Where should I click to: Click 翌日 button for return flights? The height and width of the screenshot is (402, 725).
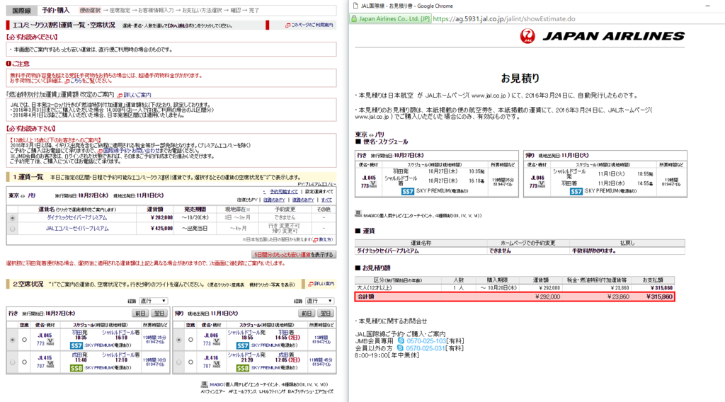326,314
